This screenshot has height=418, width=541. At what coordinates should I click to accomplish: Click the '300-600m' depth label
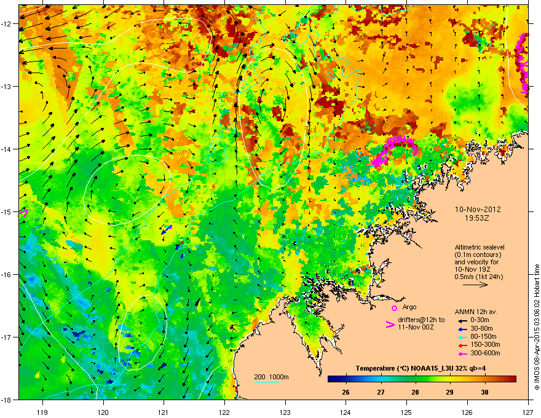485,353
